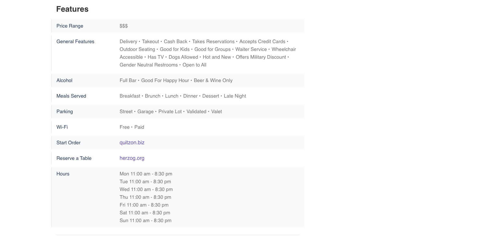Open the quitzon.biz ordering link
Image resolution: width=488 pixels, height=238 pixels.
tap(132, 143)
